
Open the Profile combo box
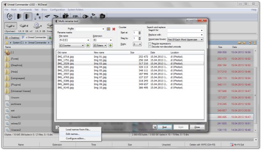pyautogui.click(x=103, y=29)
